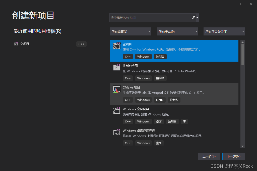257x171 pixels.
Task: Click the 控制台 tag on 空项目 template
Action: tap(160, 57)
